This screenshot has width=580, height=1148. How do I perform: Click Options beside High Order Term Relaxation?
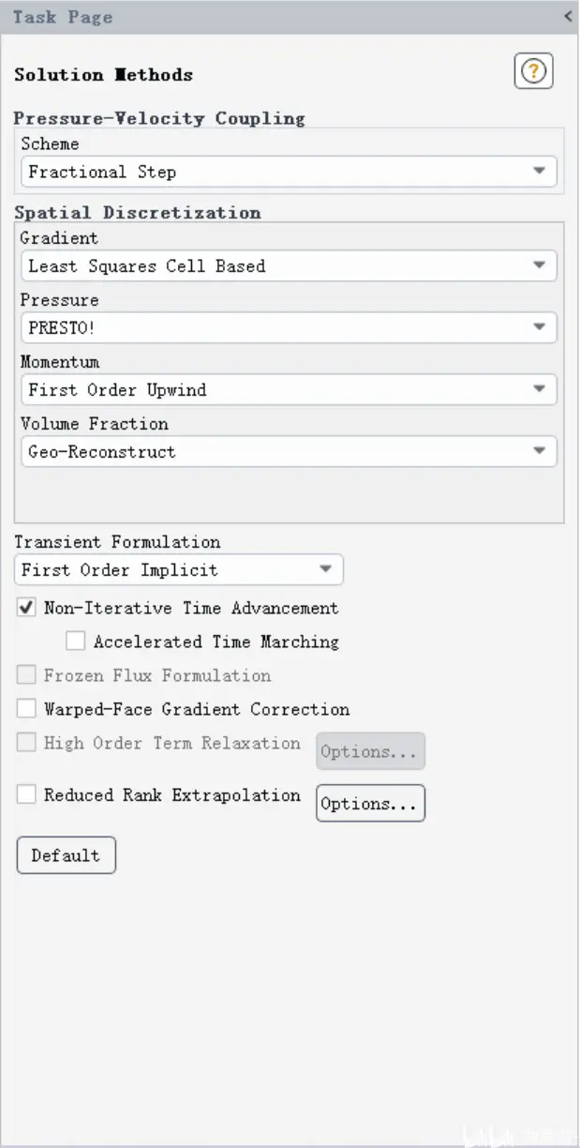point(370,751)
